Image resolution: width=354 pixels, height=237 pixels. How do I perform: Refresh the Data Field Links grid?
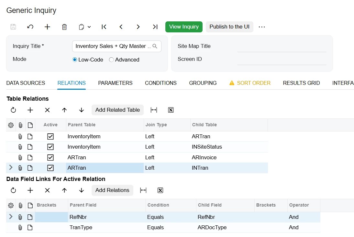pyautogui.click(x=13, y=190)
